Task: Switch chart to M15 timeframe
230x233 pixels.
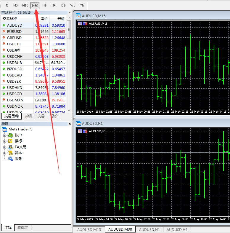Action: pos(25,6)
